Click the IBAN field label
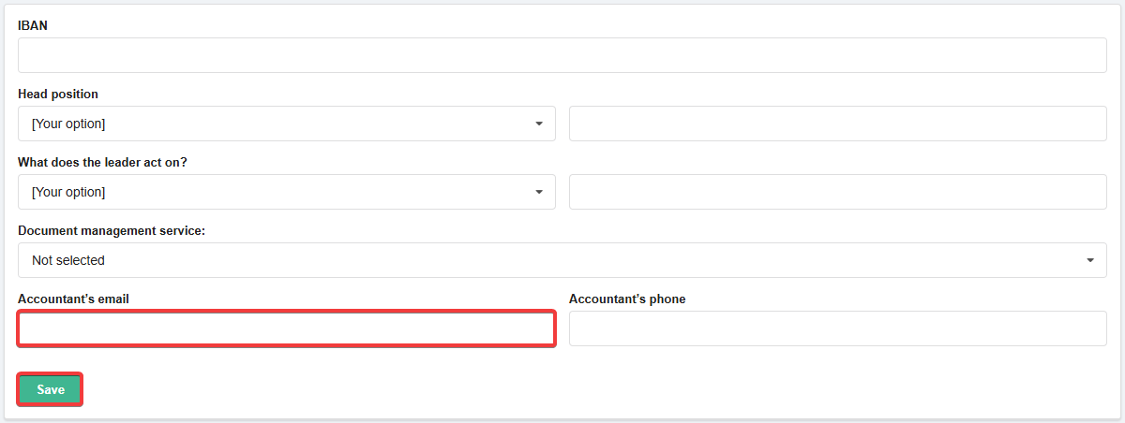Screen dimensions: 1125x423 (x=33, y=26)
